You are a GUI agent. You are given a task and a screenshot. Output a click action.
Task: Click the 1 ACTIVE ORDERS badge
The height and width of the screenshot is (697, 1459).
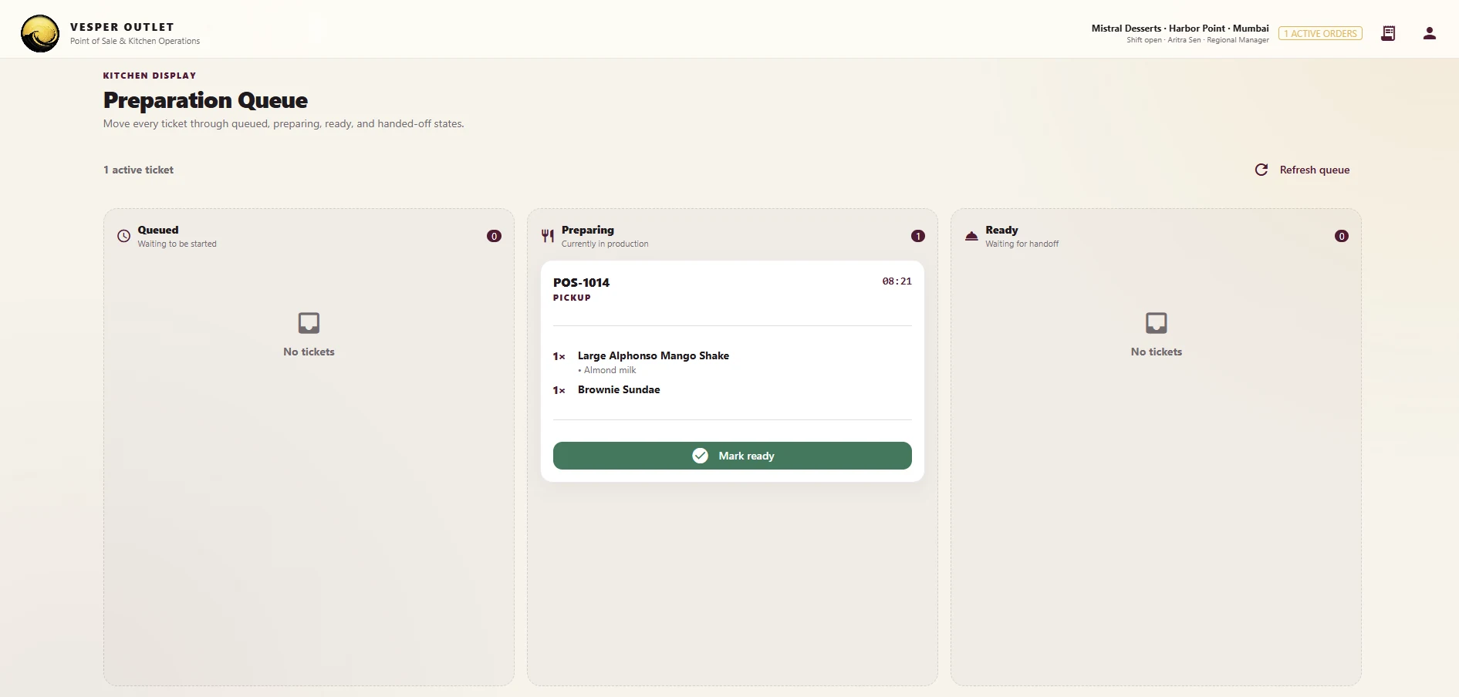coord(1320,33)
